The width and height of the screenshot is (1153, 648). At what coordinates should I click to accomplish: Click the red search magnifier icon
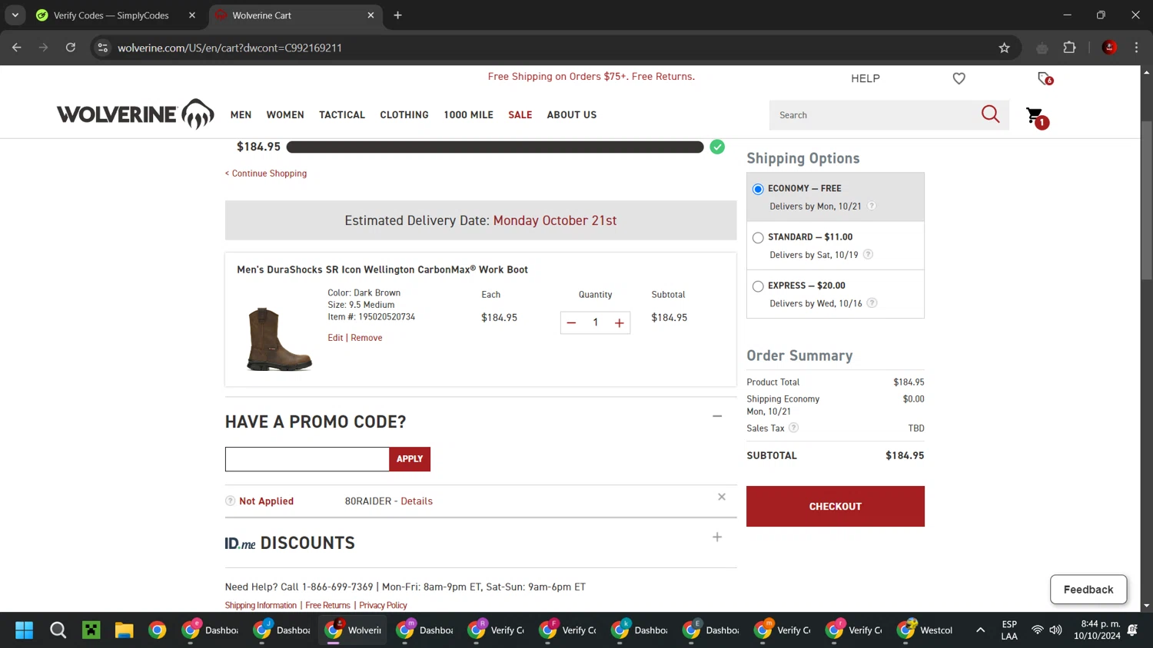tap(990, 114)
